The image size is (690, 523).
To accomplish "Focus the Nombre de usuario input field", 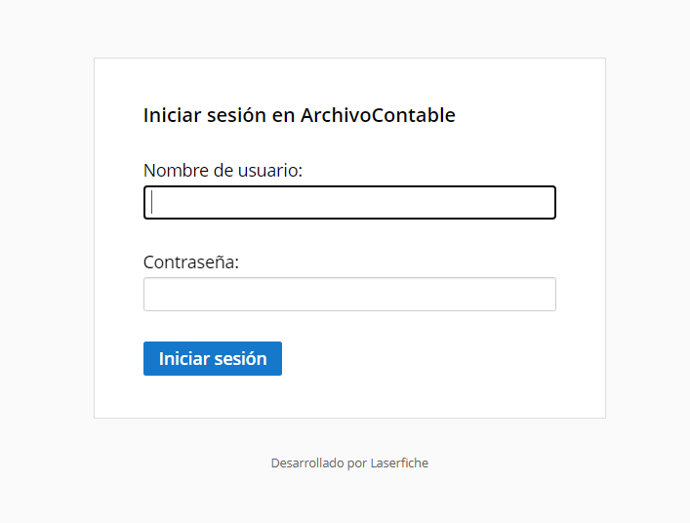I will click(x=349, y=202).
